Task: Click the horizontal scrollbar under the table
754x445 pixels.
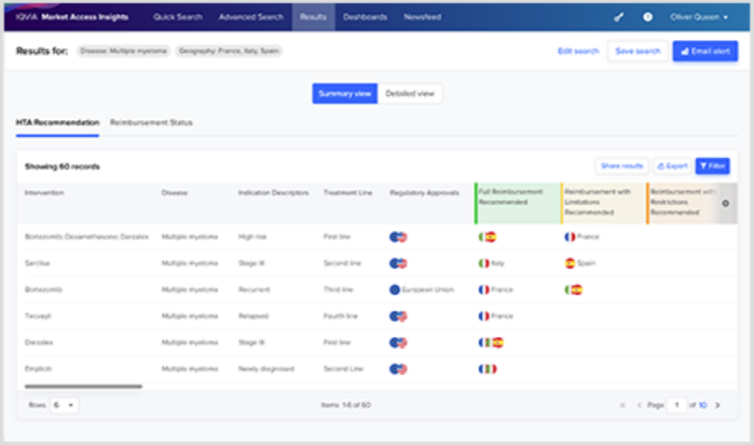Action: coord(83,385)
